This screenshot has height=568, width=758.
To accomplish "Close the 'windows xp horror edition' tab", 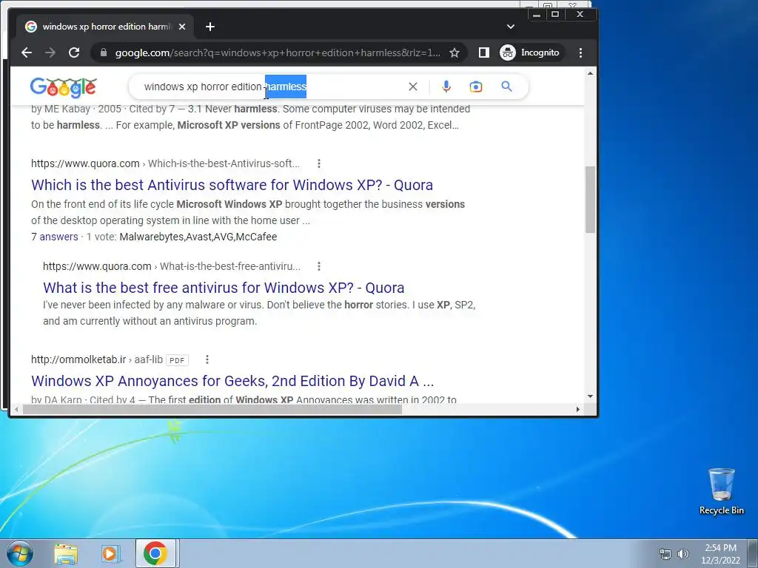I will [182, 27].
